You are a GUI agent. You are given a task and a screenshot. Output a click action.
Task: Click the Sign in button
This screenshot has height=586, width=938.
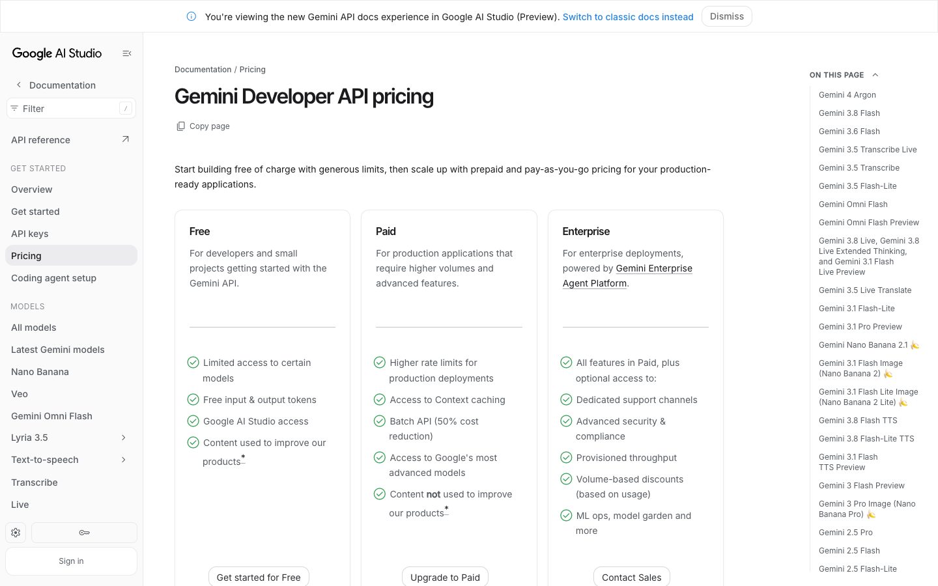pyautogui.click(x=71, y=561)
